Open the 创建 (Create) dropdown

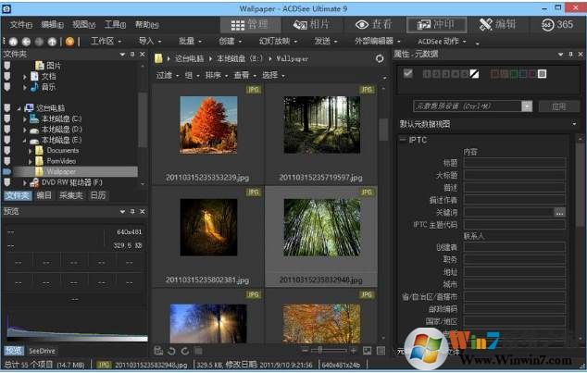tap(231, 41)
